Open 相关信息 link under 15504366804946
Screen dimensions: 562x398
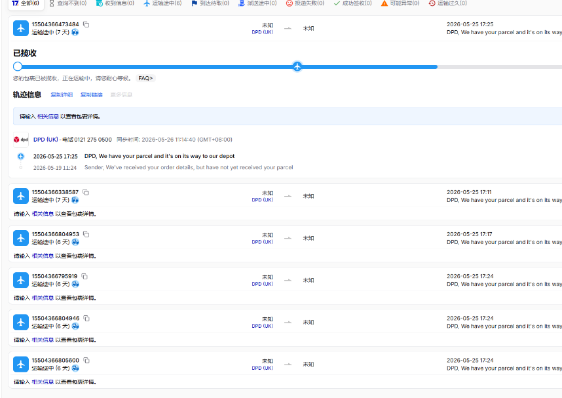click(x=43, y=340)
